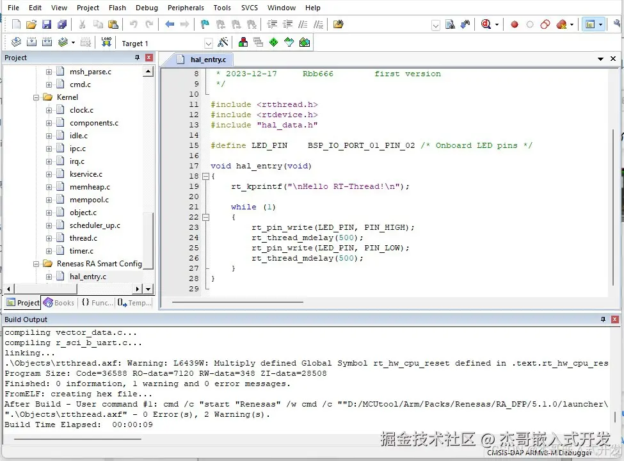
Task: Toggle bookmark flag icon
Action: click(x=205, y=24)
